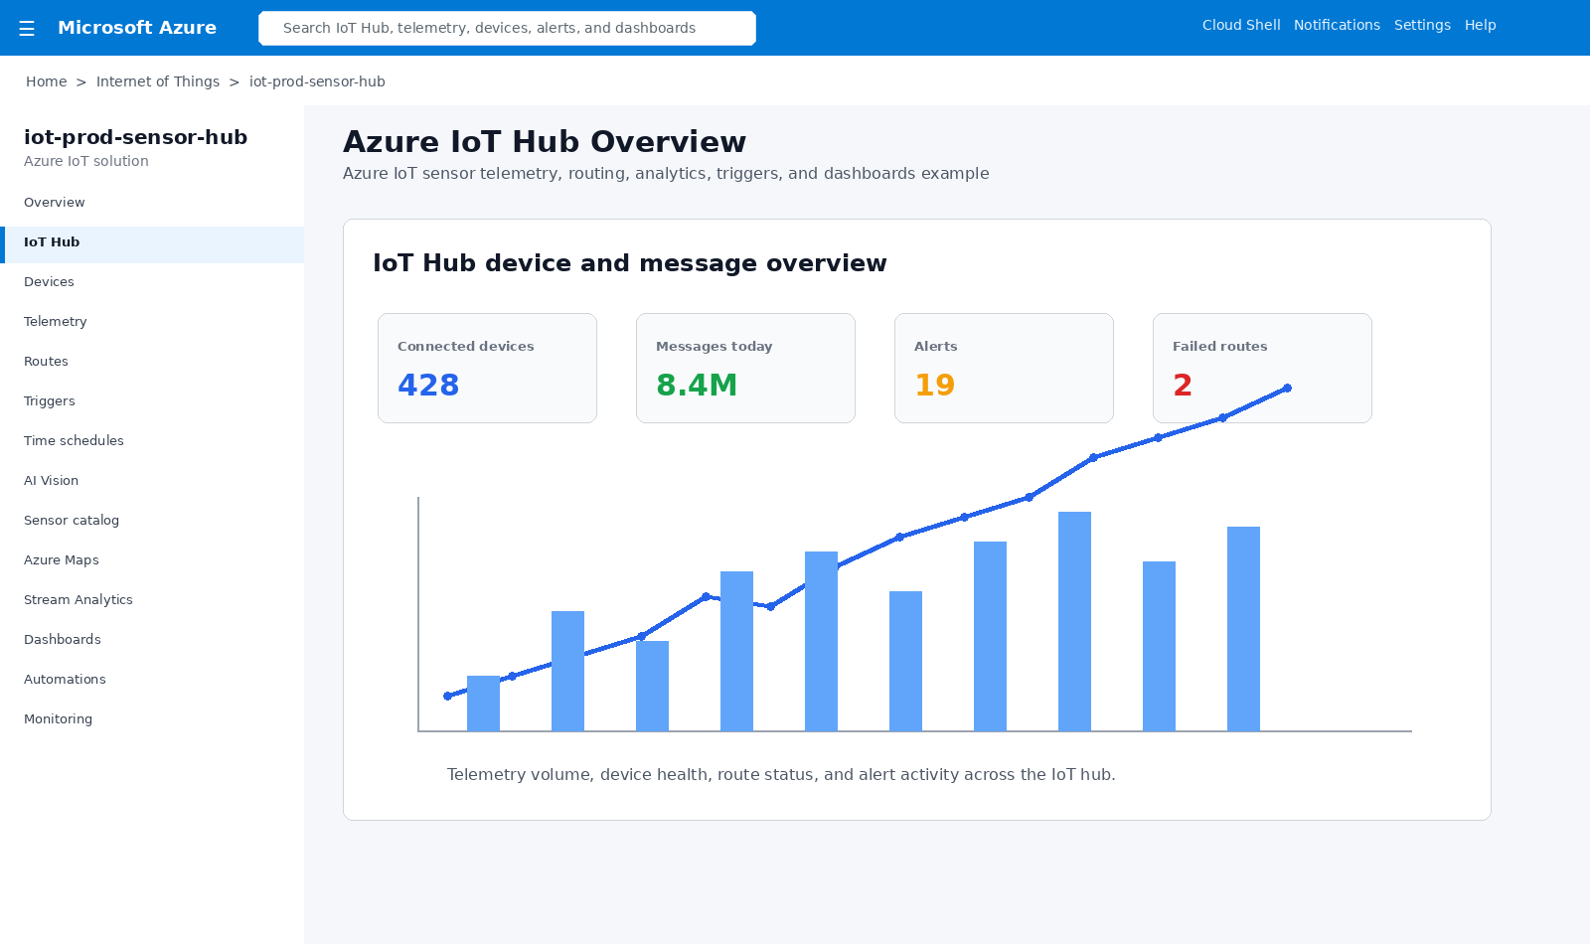The width and height of the screenshot is (1590, 944).
Task: Click the Connected devices card
Action: (x=487, y=368)
